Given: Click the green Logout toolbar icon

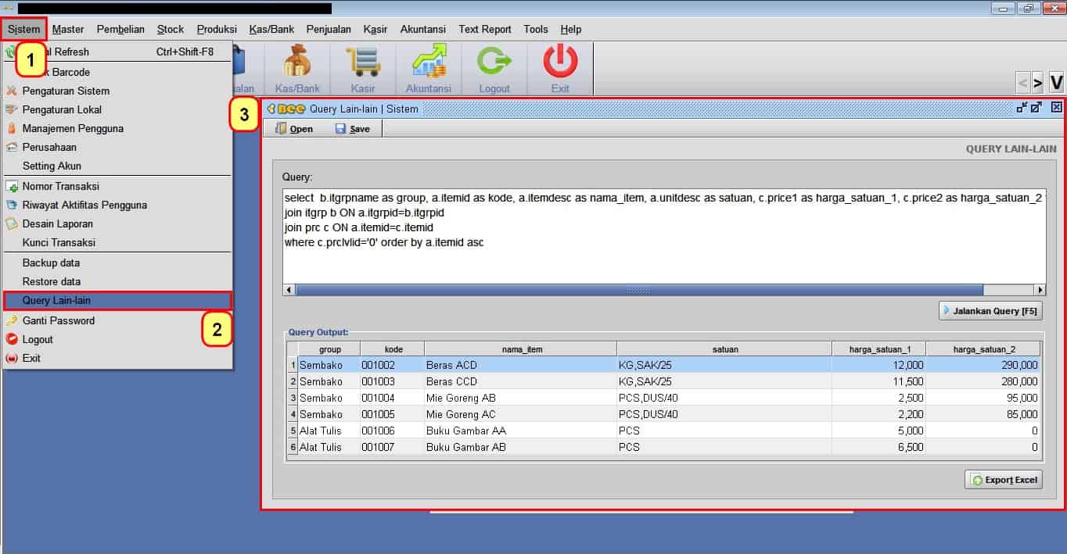Looking at the screenshot, I should pyautogui.click(x=494, y=70).
